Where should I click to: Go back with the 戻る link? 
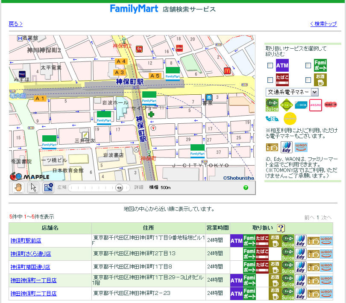tap(15, 24)
